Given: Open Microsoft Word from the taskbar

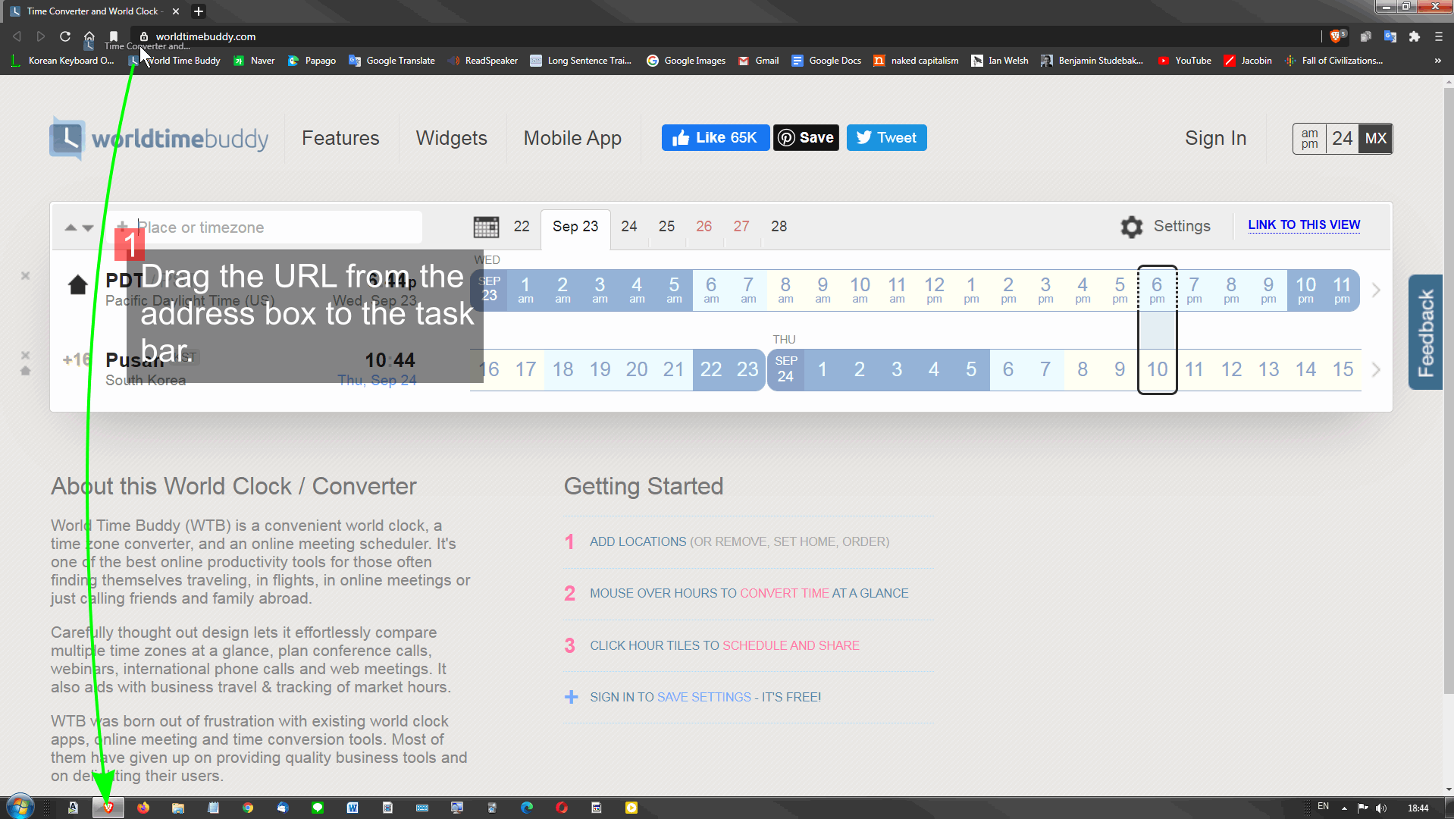Looking at the screenshot, I should click(x=353, y=808).
